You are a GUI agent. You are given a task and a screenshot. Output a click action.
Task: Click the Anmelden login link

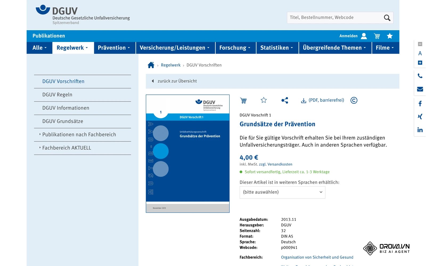(349, 36)
